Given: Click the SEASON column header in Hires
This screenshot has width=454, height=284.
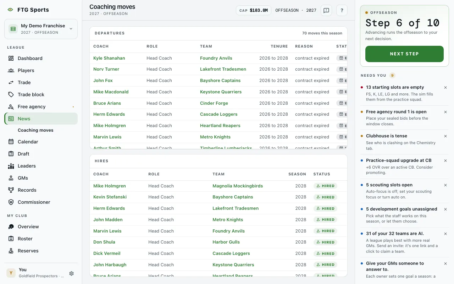Looking at the screenshot, I should [297, 174].
